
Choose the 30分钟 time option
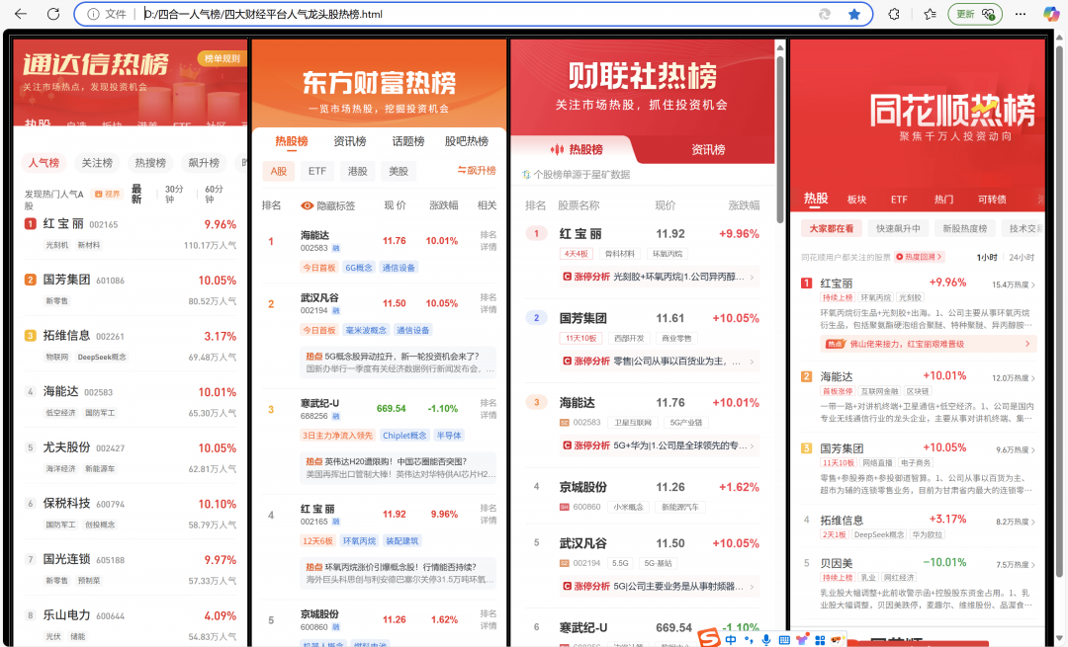(174, 194)
